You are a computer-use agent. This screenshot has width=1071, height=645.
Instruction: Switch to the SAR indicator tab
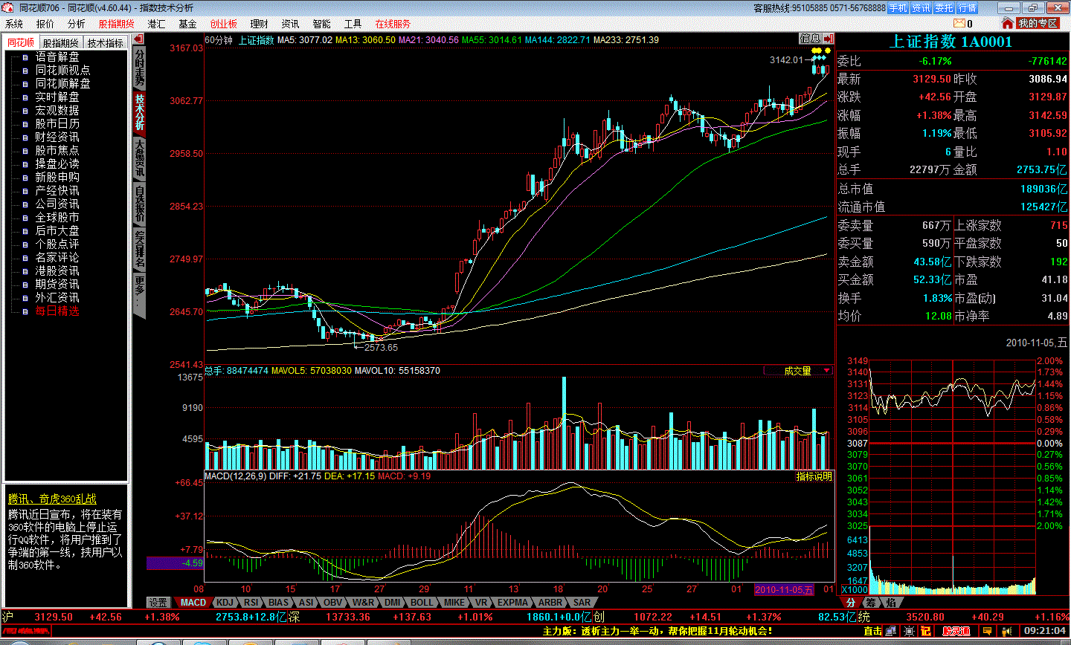[582, 603]
